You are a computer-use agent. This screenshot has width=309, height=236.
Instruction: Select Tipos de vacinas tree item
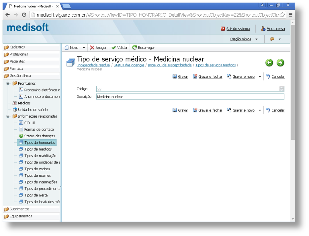[x=34, y=169]
